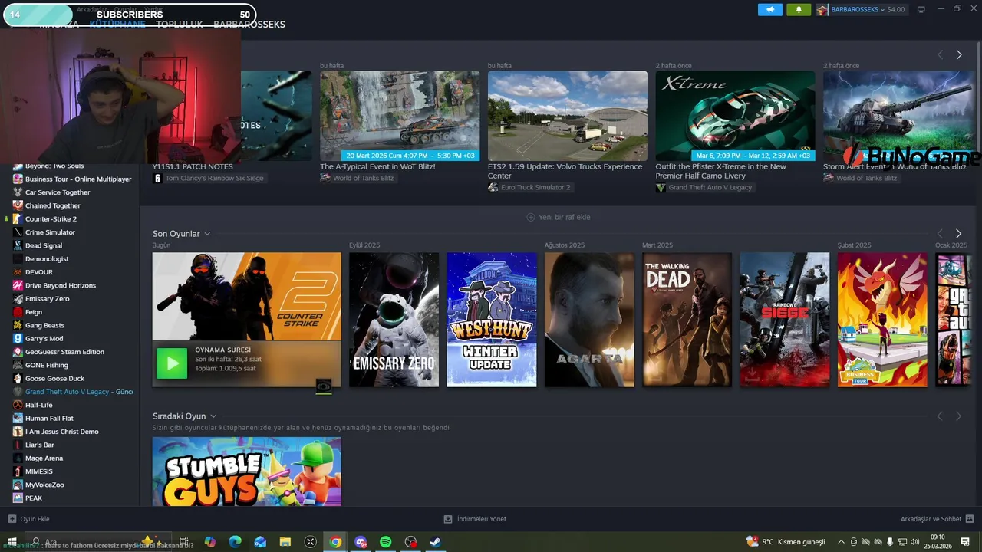The height and width of the screenshot is (552, 982).
Task: Click Half-Life icon in sidebar
Action: [x=18, y=405]
